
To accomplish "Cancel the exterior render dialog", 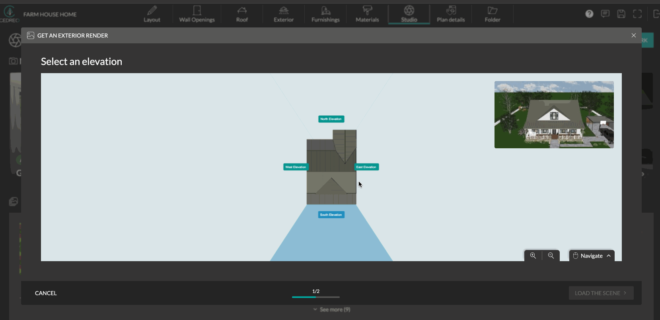I will (46, 293).
